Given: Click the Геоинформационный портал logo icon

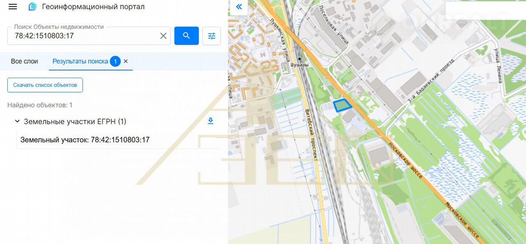Looking at the screenshot, I should pos(32,7).
